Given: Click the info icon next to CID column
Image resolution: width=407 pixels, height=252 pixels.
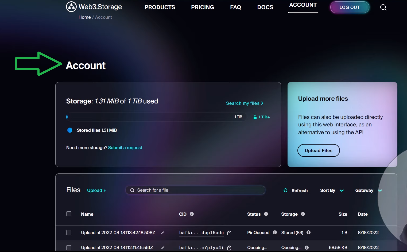Looking at the screenshot, I should (192, 214).
